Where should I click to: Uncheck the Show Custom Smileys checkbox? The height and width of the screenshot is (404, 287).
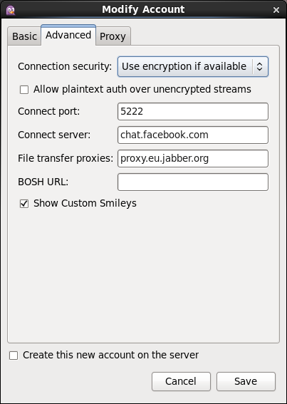click(x=24, y=204)
